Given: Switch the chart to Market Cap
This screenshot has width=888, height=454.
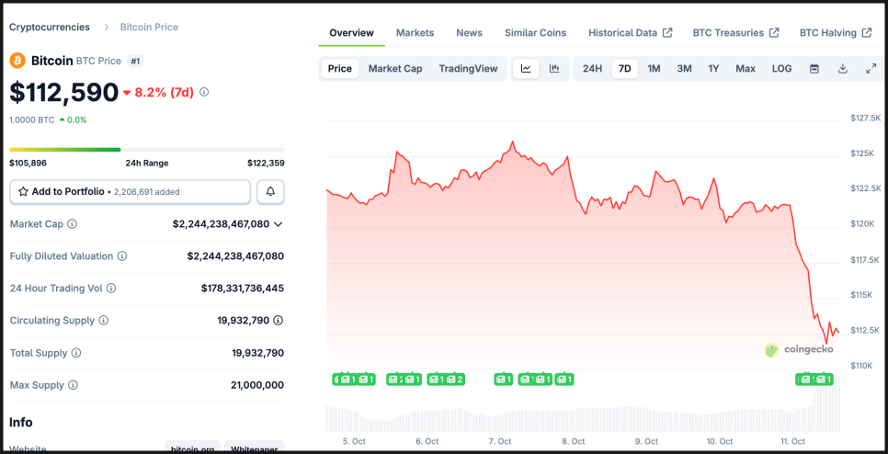Looking at the screenshot, I should click(395, 69).
